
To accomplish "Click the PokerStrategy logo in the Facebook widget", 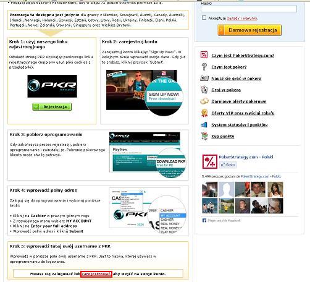I will point(209,161).
